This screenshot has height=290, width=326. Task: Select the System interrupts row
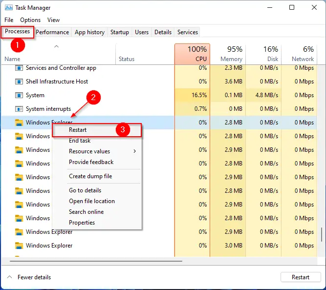pos(159,109)
